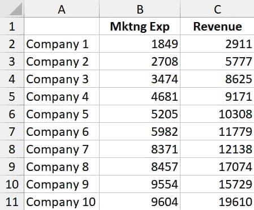254x210 pixels.
Task: Select the Company 5 cell
Action: point(62,114)
